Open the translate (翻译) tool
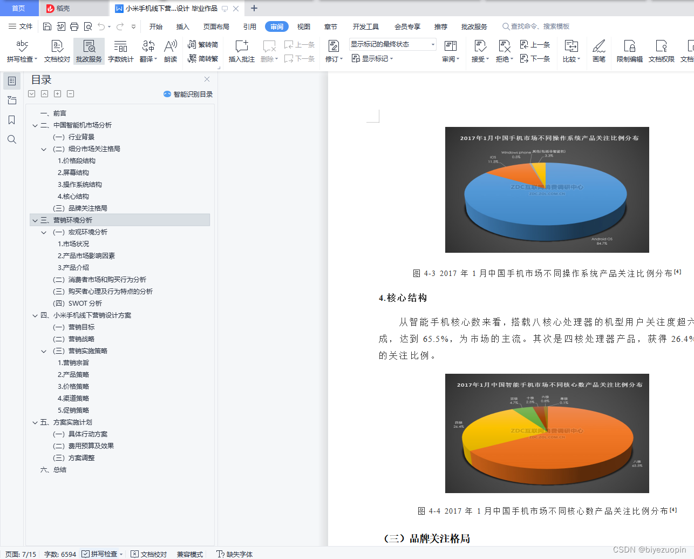Viewport: 694px width, 559px height. click(x=148, y=51)
